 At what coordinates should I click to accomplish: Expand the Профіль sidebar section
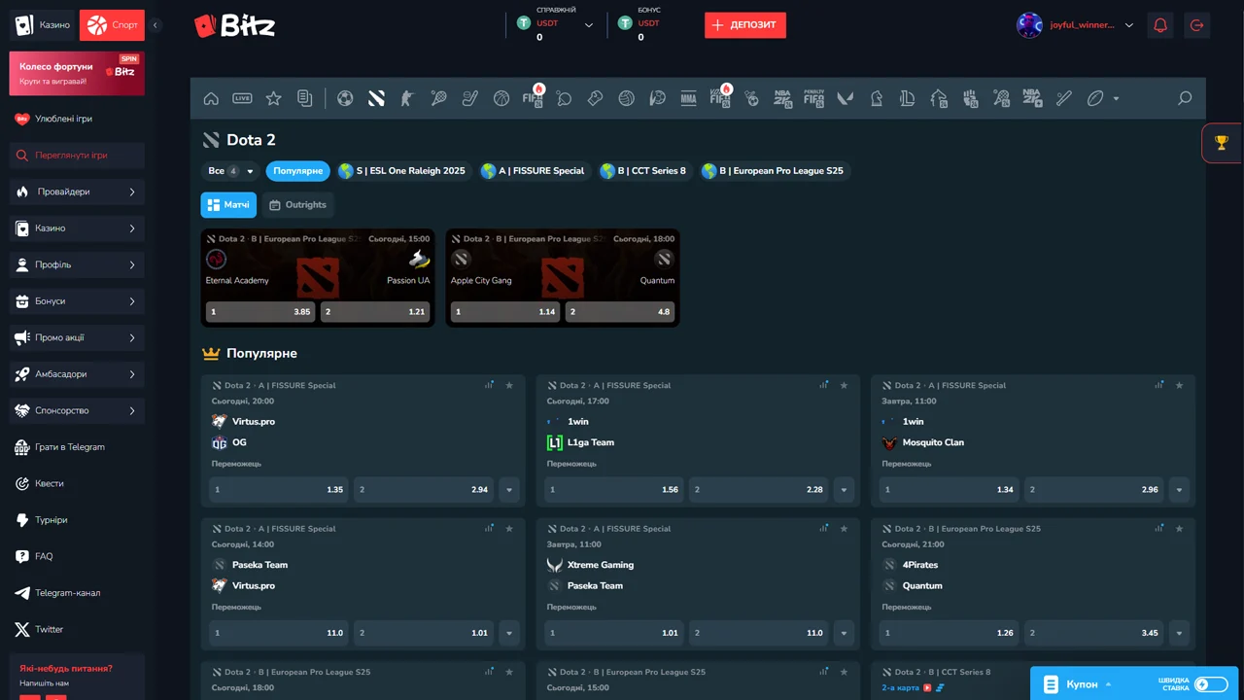click(77, 265)
